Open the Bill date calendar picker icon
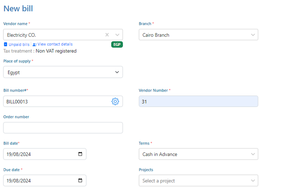This screenshot has height=193, width=283. coord(80,154)
